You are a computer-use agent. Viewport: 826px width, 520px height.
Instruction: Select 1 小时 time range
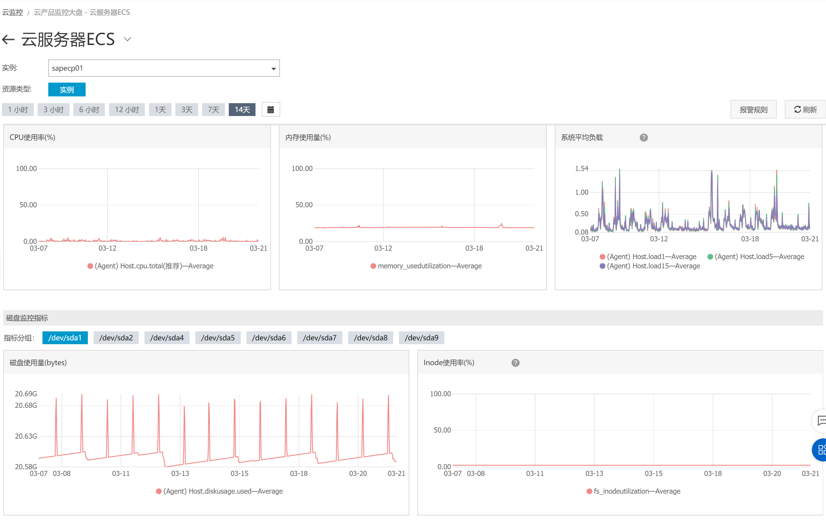tap(18, 110)
